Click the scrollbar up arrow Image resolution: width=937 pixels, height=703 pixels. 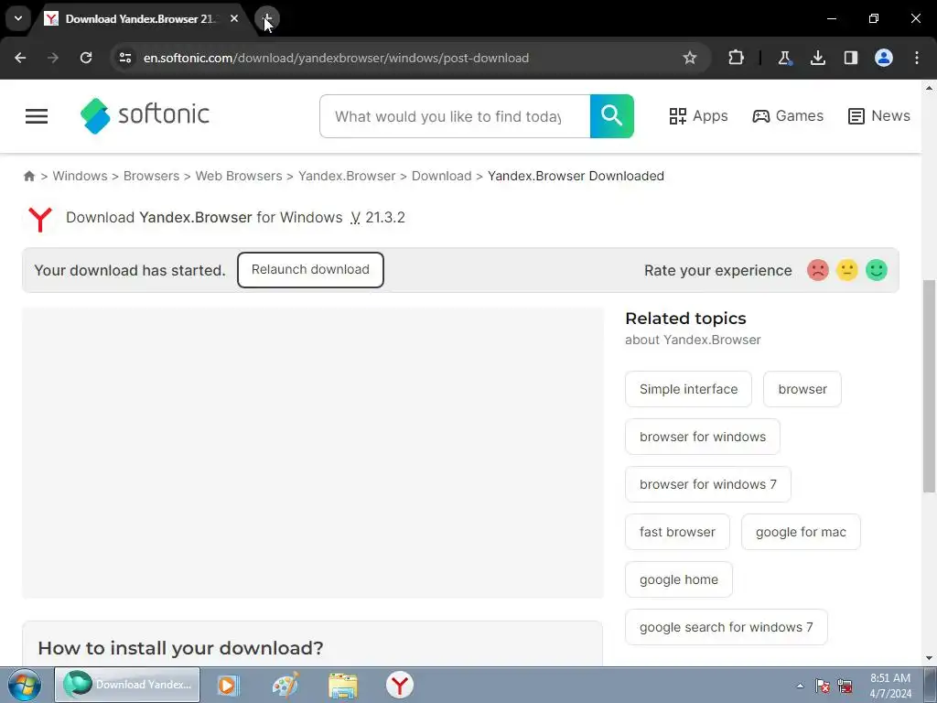(929, 88)
